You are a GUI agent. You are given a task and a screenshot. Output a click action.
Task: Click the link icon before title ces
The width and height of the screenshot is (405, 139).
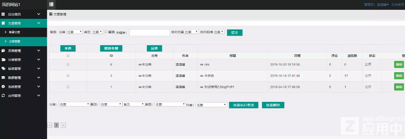[x=201, y=65]
